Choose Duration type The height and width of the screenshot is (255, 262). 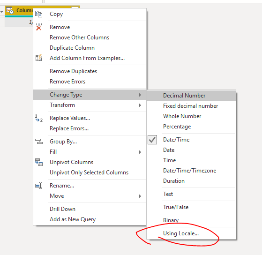click(x=191, y=181)
